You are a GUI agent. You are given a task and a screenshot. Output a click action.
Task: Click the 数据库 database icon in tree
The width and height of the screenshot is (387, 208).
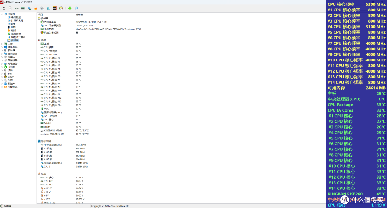click(x=5, y=84)
